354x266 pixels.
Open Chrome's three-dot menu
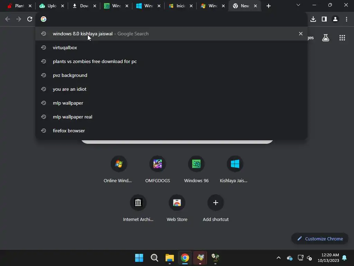(346, 19)
